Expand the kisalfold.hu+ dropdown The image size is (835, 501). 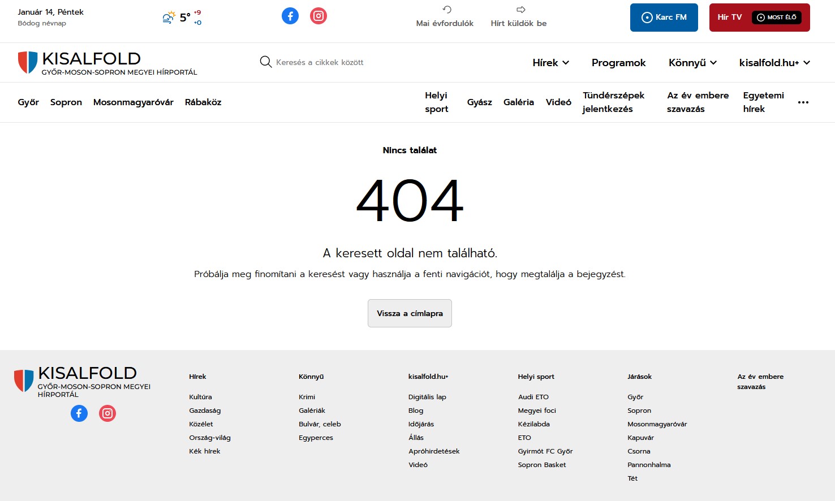(x=774, y=63)
